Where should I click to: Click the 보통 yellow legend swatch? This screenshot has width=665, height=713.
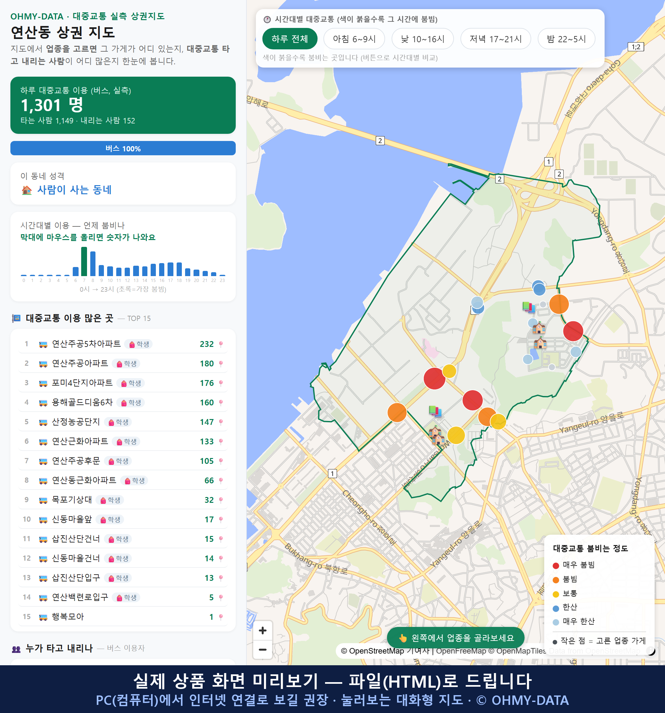tap(556, 594)
